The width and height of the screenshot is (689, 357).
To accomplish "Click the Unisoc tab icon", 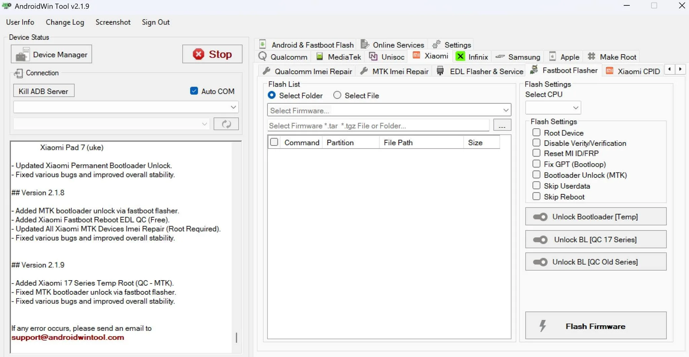I will [x=373, y=57].
